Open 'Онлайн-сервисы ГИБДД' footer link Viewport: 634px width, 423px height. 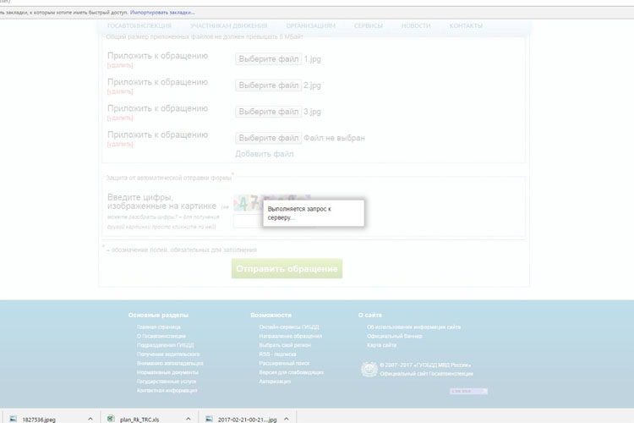pos(289,327)
